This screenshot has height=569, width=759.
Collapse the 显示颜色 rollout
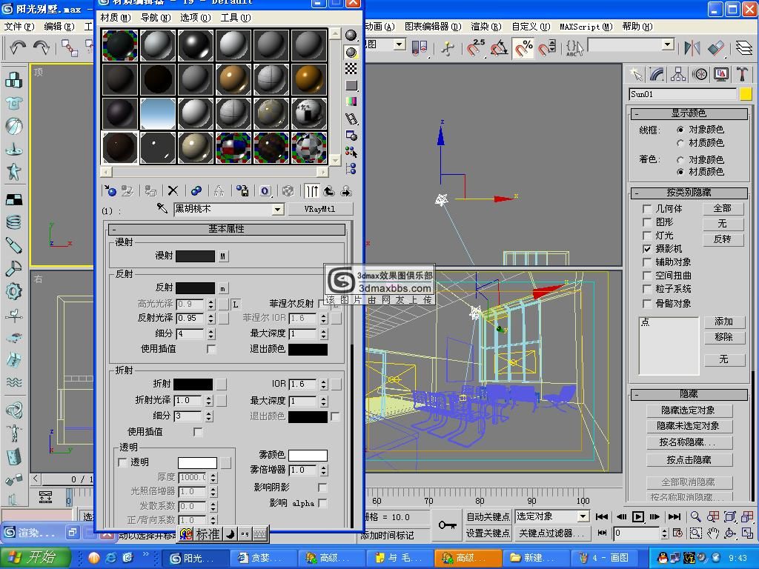[689, 113]
